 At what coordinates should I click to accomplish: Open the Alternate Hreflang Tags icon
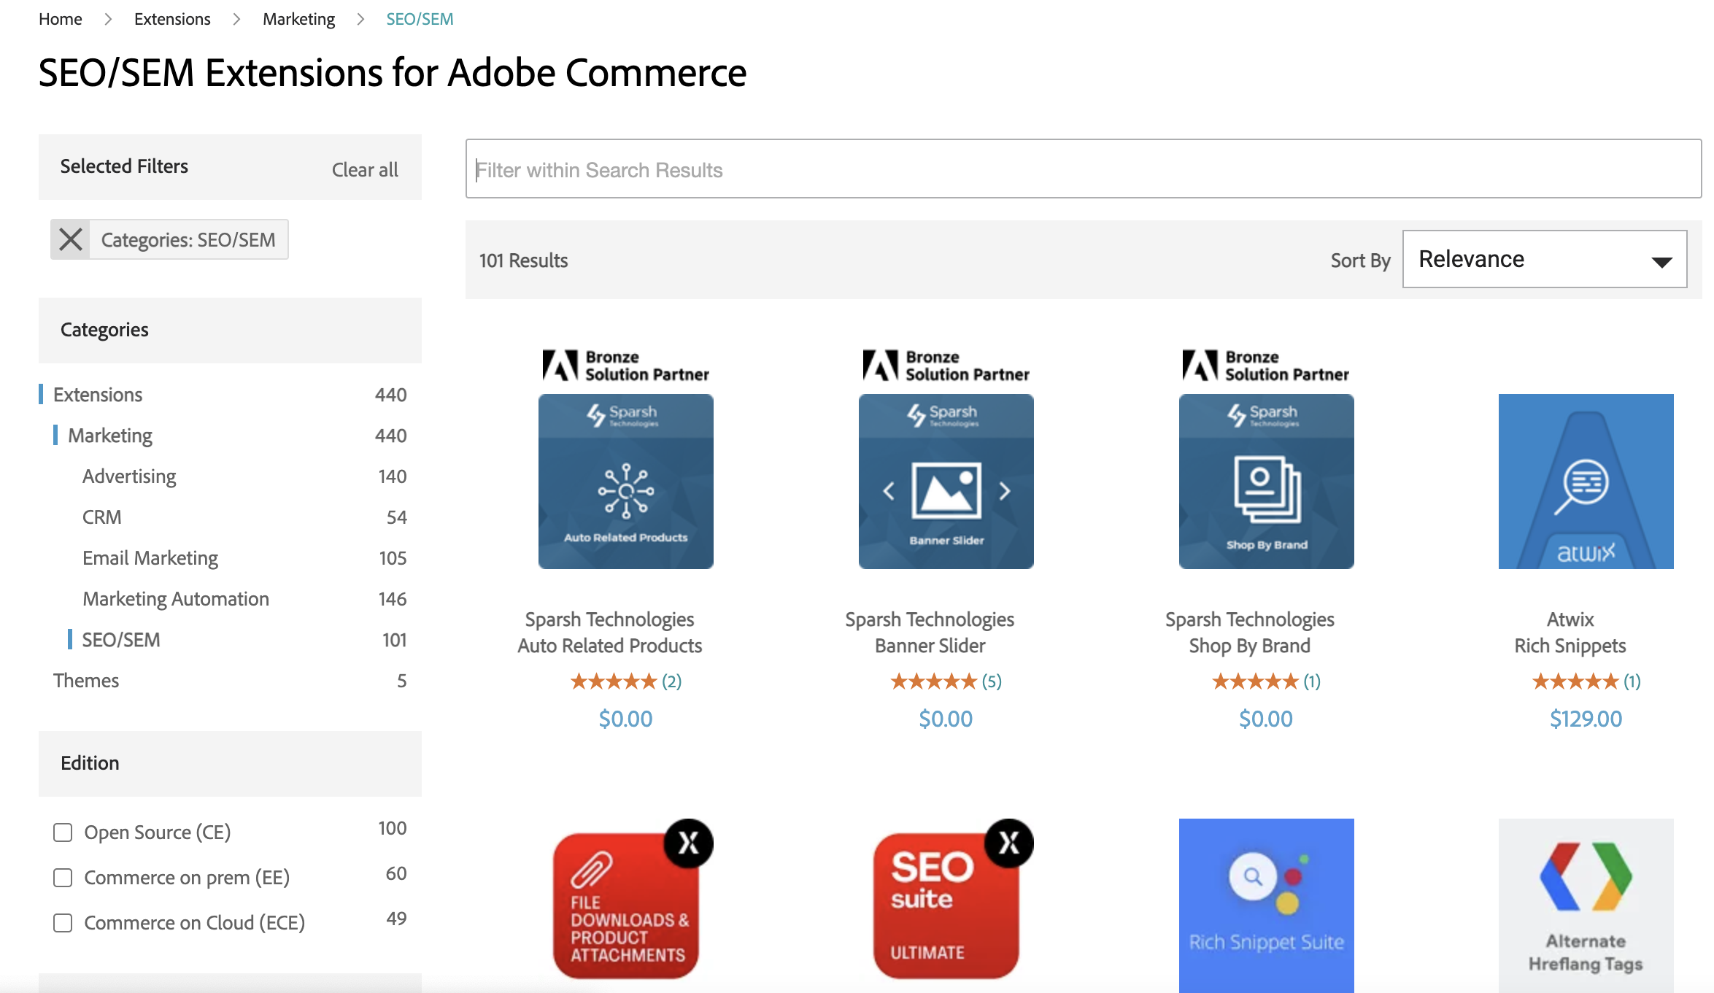point(1586,905)
